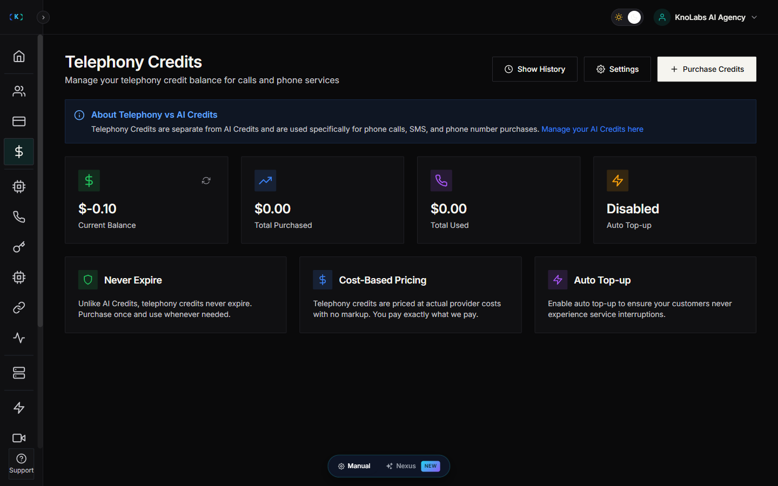Open the link chain icon in the sidebar
The height and width of the screenshot is (486, 778).
(x=19, y=308)
